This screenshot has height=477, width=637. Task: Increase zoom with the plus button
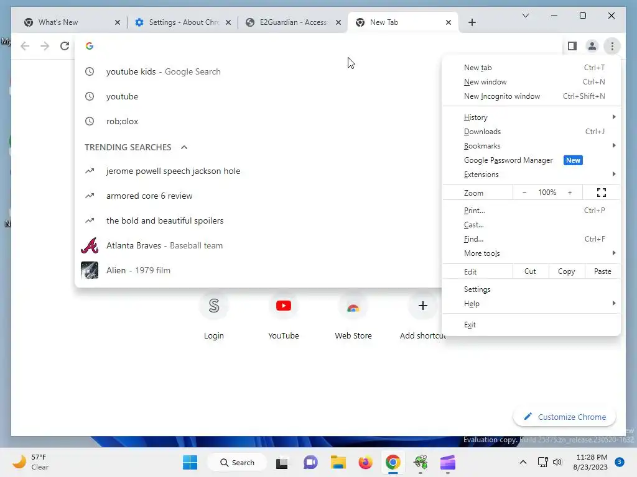point(570,193)
